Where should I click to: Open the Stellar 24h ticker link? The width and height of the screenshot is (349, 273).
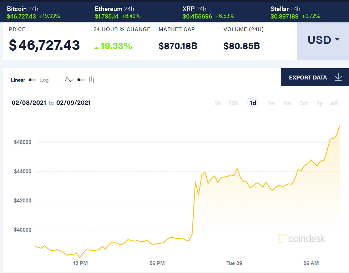point(285,9)
